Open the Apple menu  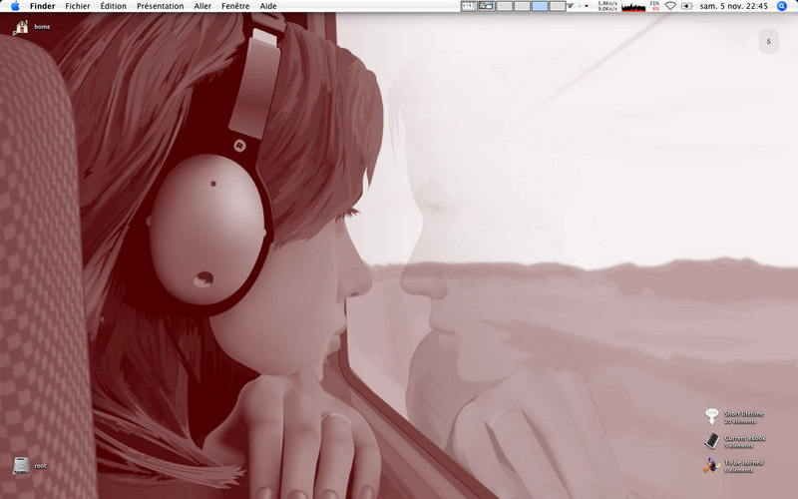15,6
